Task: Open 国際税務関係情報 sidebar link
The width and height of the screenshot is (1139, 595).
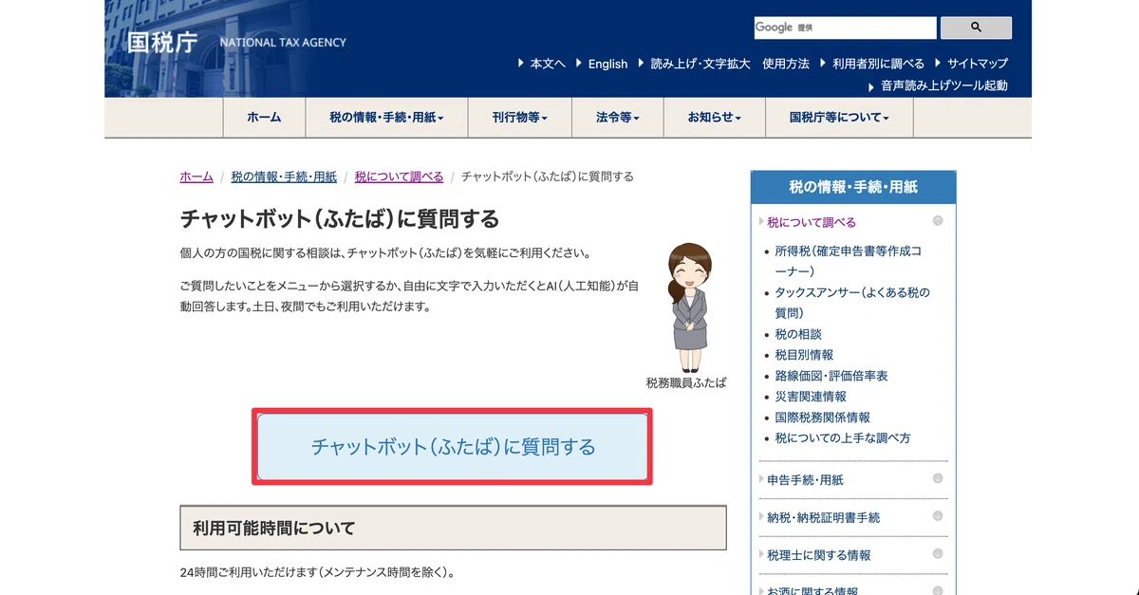Action: 822,418
